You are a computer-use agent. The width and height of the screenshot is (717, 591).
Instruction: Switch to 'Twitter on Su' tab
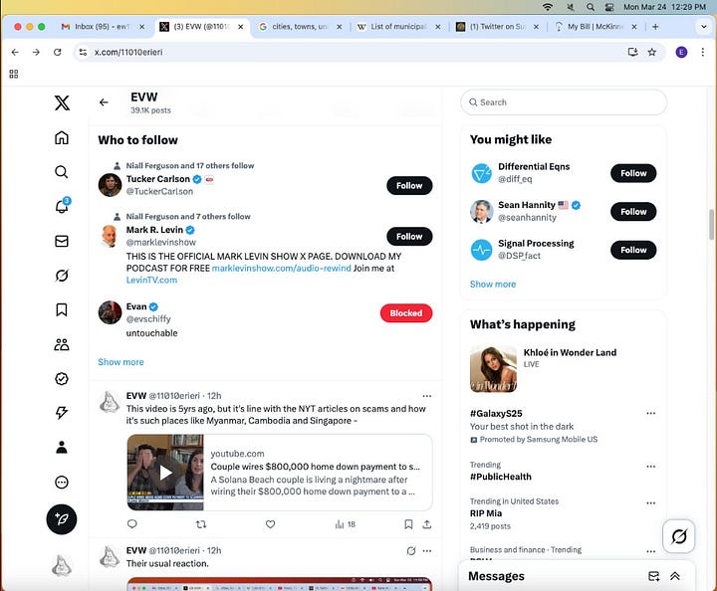(498, 27)
